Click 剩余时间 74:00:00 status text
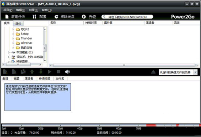The height and width of the screenshot is (137, 201). pyautogui.click(x=63, y=133)
